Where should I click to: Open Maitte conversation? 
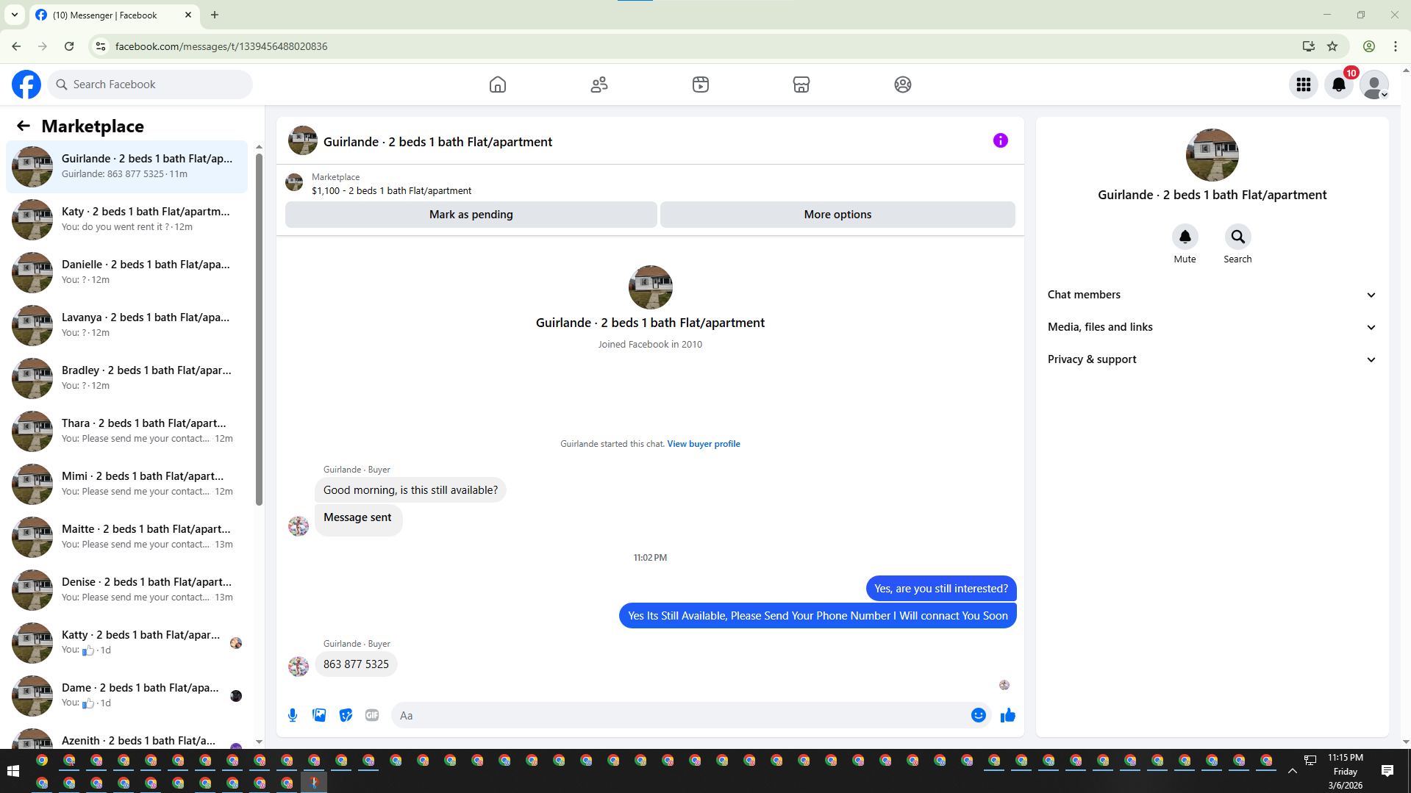[x=127, y=537]
